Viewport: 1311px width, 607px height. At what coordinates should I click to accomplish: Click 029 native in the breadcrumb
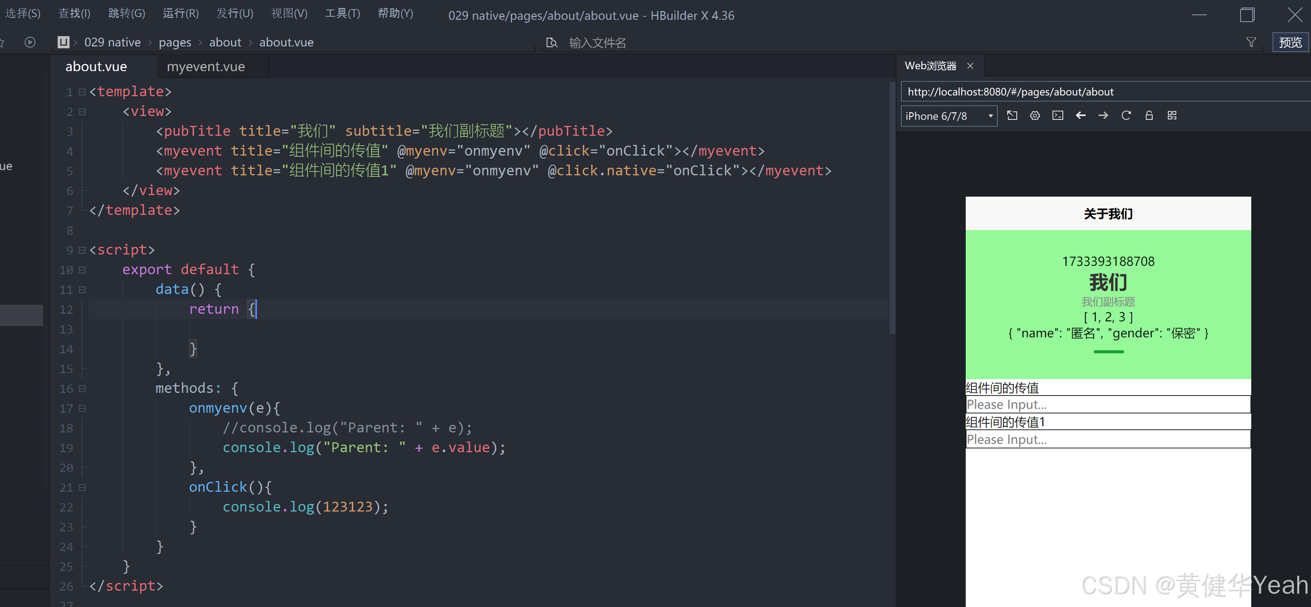[112, 42]
